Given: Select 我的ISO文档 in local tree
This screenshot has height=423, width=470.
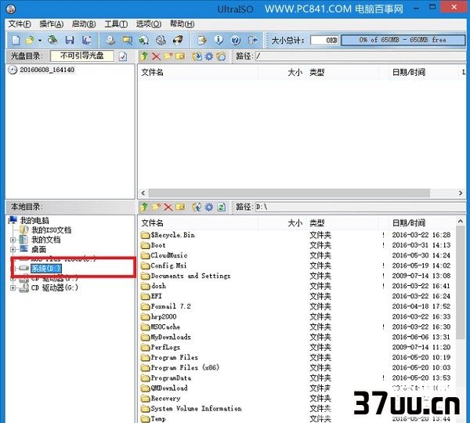Looking at the screenshot, I should [x=51, y=230].
